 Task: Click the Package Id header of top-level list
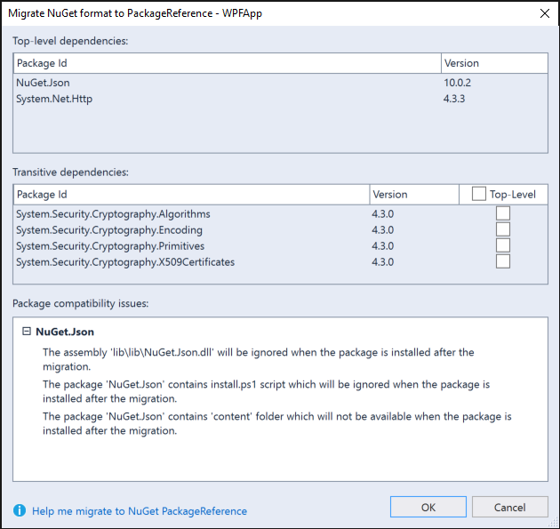pos(228,63)
